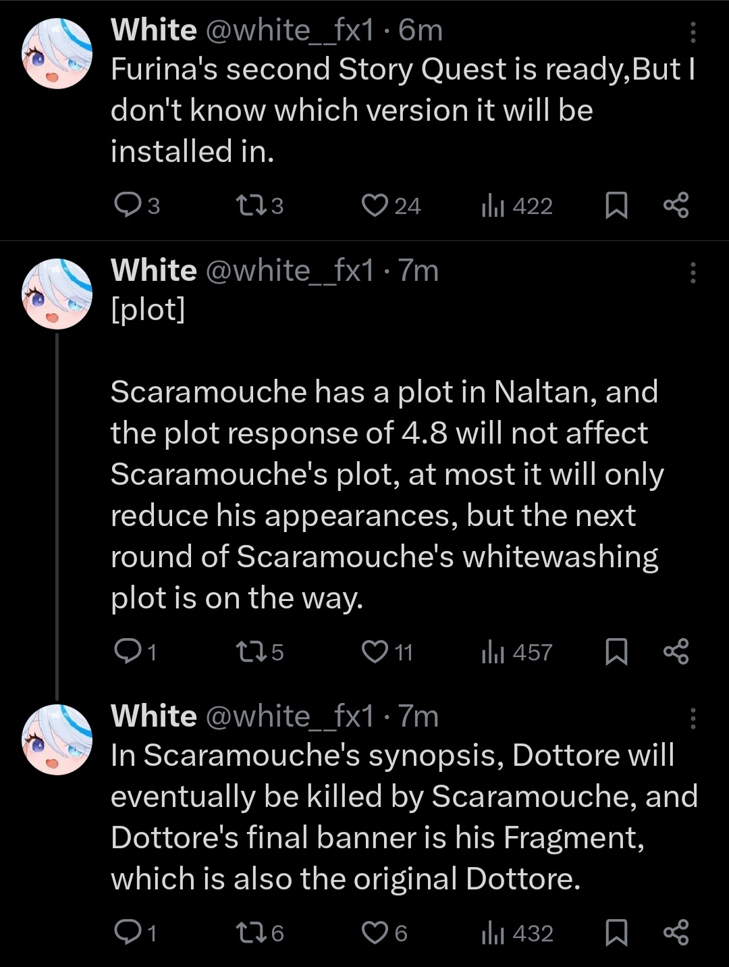Reply to the Furina Story Quest tweet

click(126, 205)
